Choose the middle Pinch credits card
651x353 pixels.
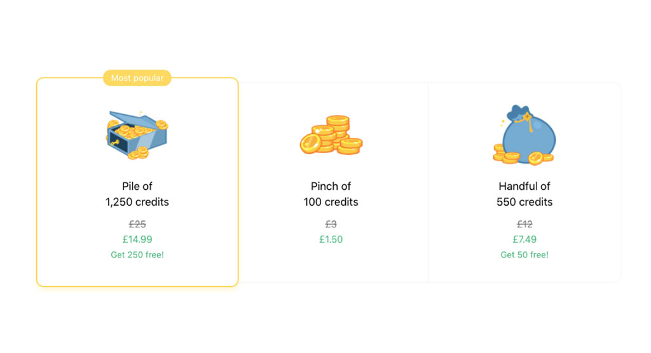click(x=333, y=182)
